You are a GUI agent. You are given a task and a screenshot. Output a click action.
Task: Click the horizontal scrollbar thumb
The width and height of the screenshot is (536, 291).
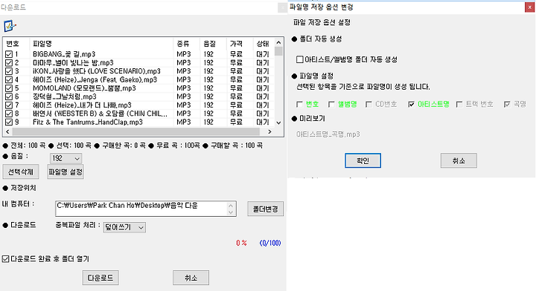click(x=135, y=131)
